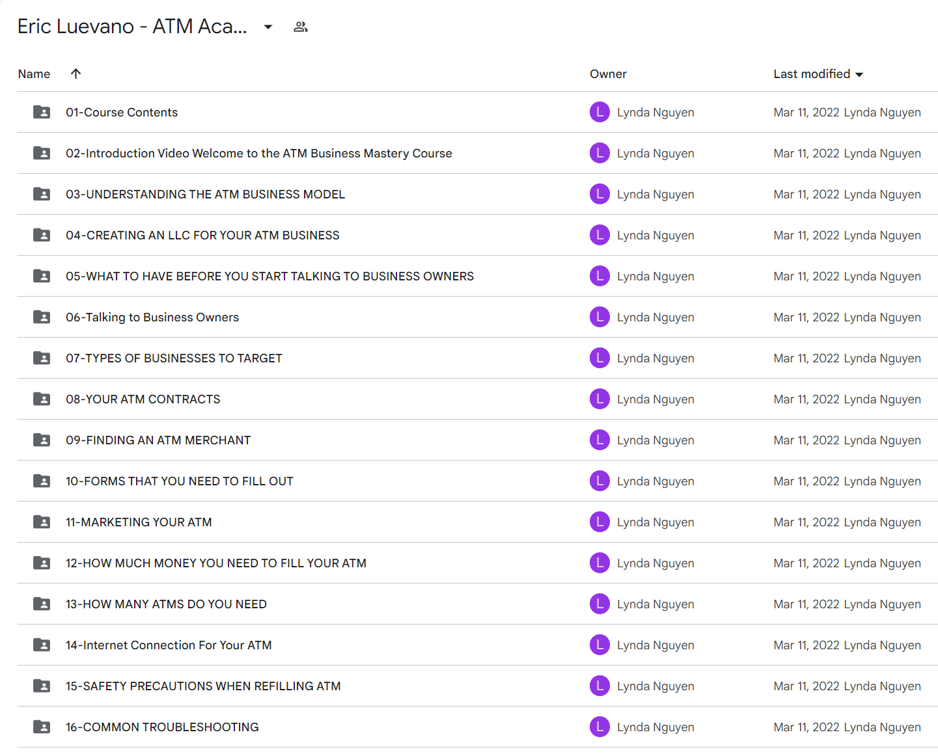Click owner avatar in 16-COMMON TROUBLESHOOTING row
938x754 pixels.
click(600, 727)
